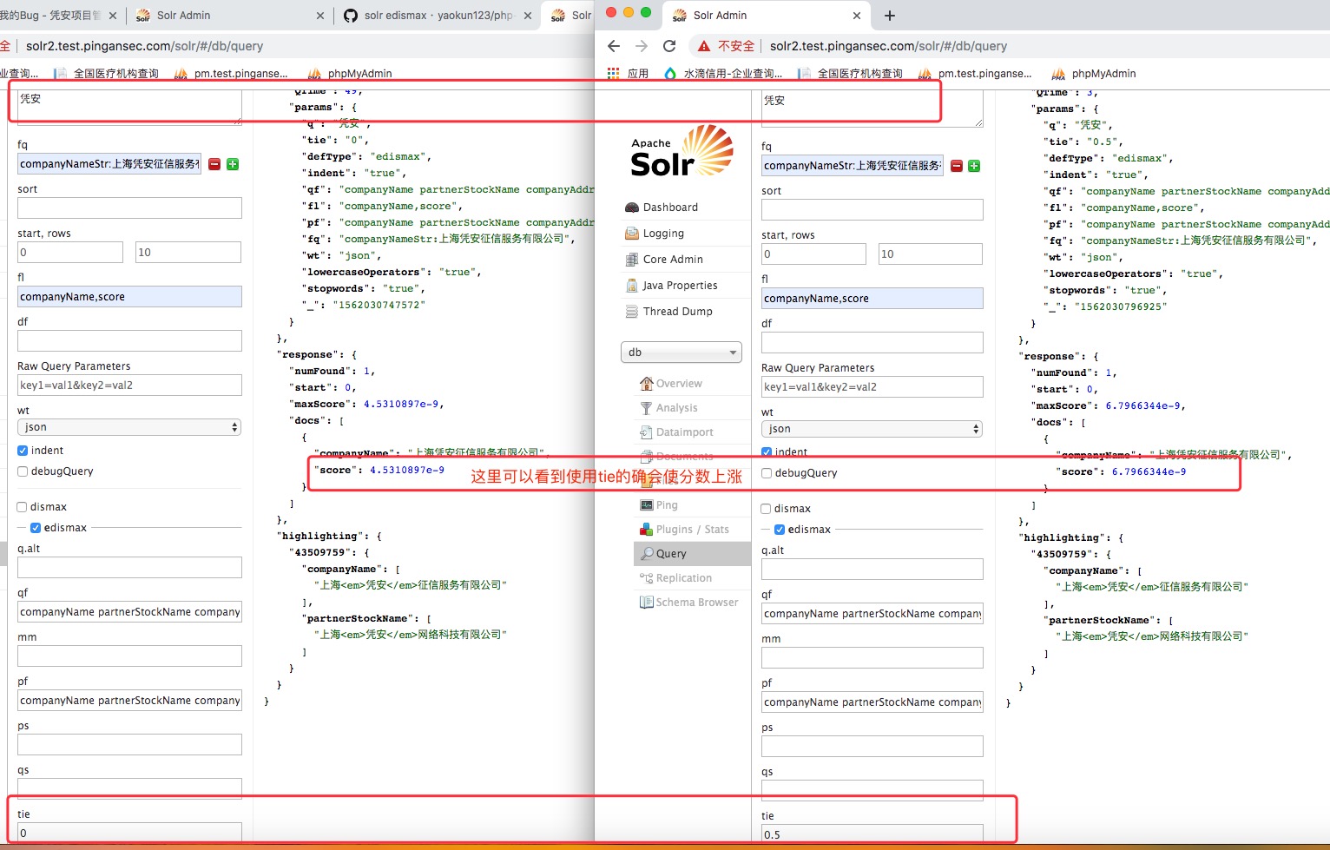The height and width of the screenshot is (850, 1330).
Task: Reload the page in right browser window
Action: [669, 46]
